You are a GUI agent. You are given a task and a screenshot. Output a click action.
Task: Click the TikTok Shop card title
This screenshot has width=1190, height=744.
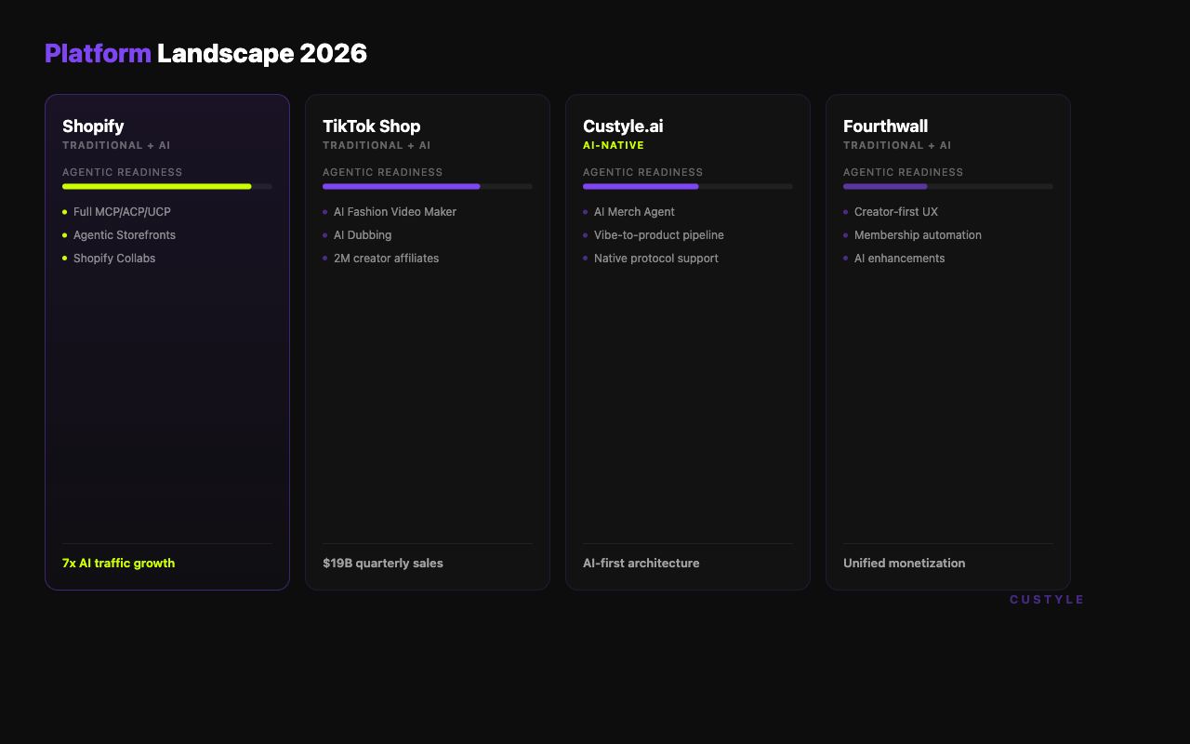(371, 126)
